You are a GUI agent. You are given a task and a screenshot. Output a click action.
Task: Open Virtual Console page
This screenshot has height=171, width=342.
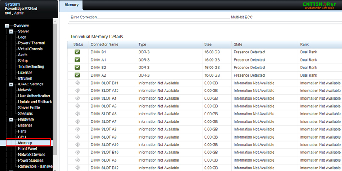(x=30, y=49)
